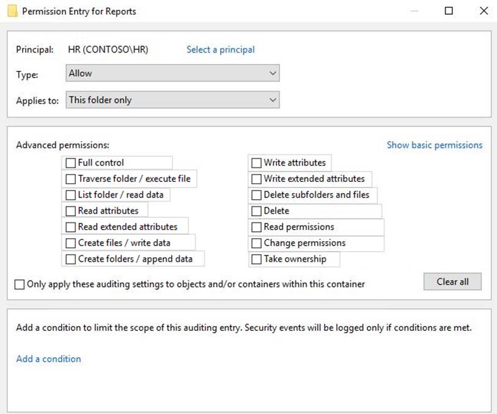Toggle Only apply these auditing settings checkbox

pos(20,285)
